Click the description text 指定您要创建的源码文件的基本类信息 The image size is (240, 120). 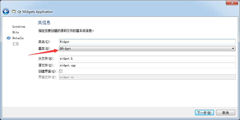(66, 31)
